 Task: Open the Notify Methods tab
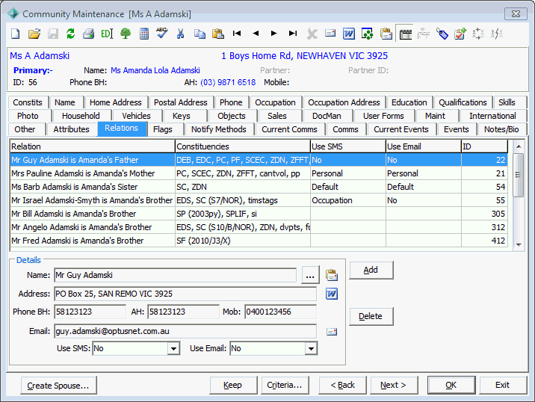click(219, 129)
